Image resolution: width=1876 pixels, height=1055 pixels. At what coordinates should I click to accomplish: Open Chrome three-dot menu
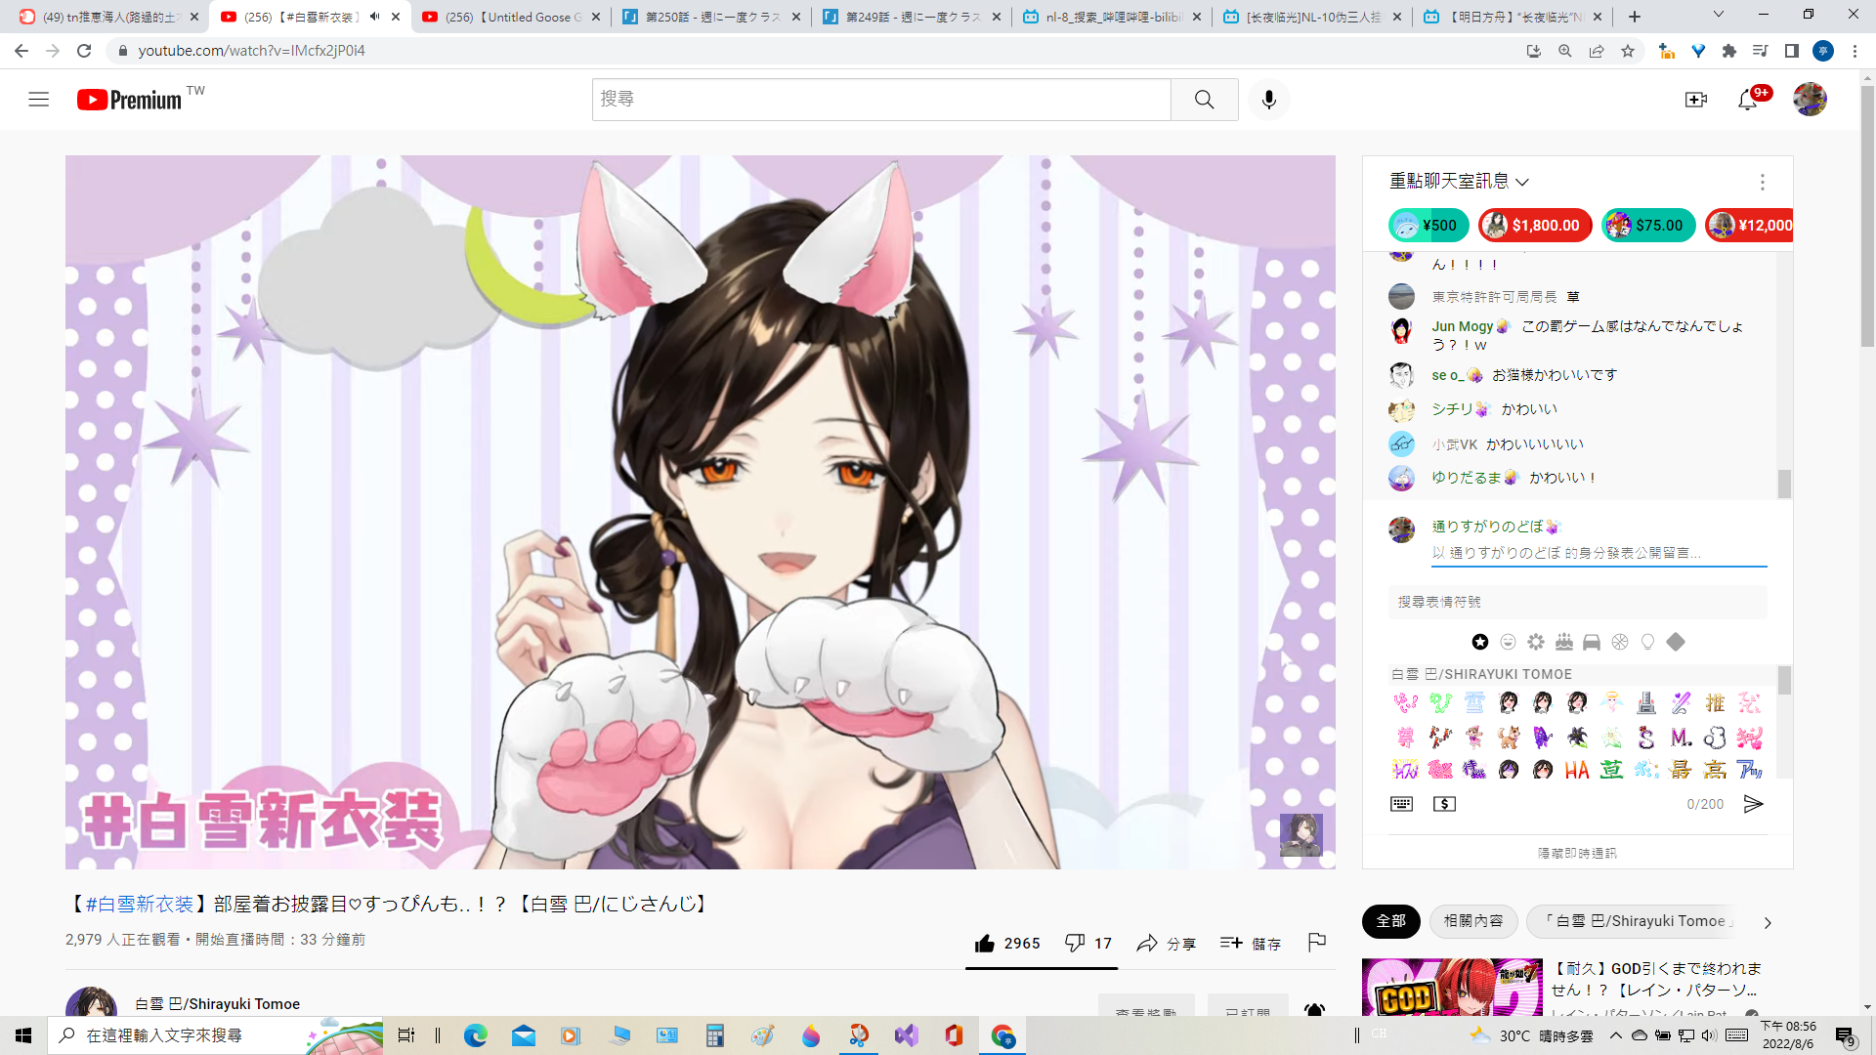click(x=1855, y=51)
